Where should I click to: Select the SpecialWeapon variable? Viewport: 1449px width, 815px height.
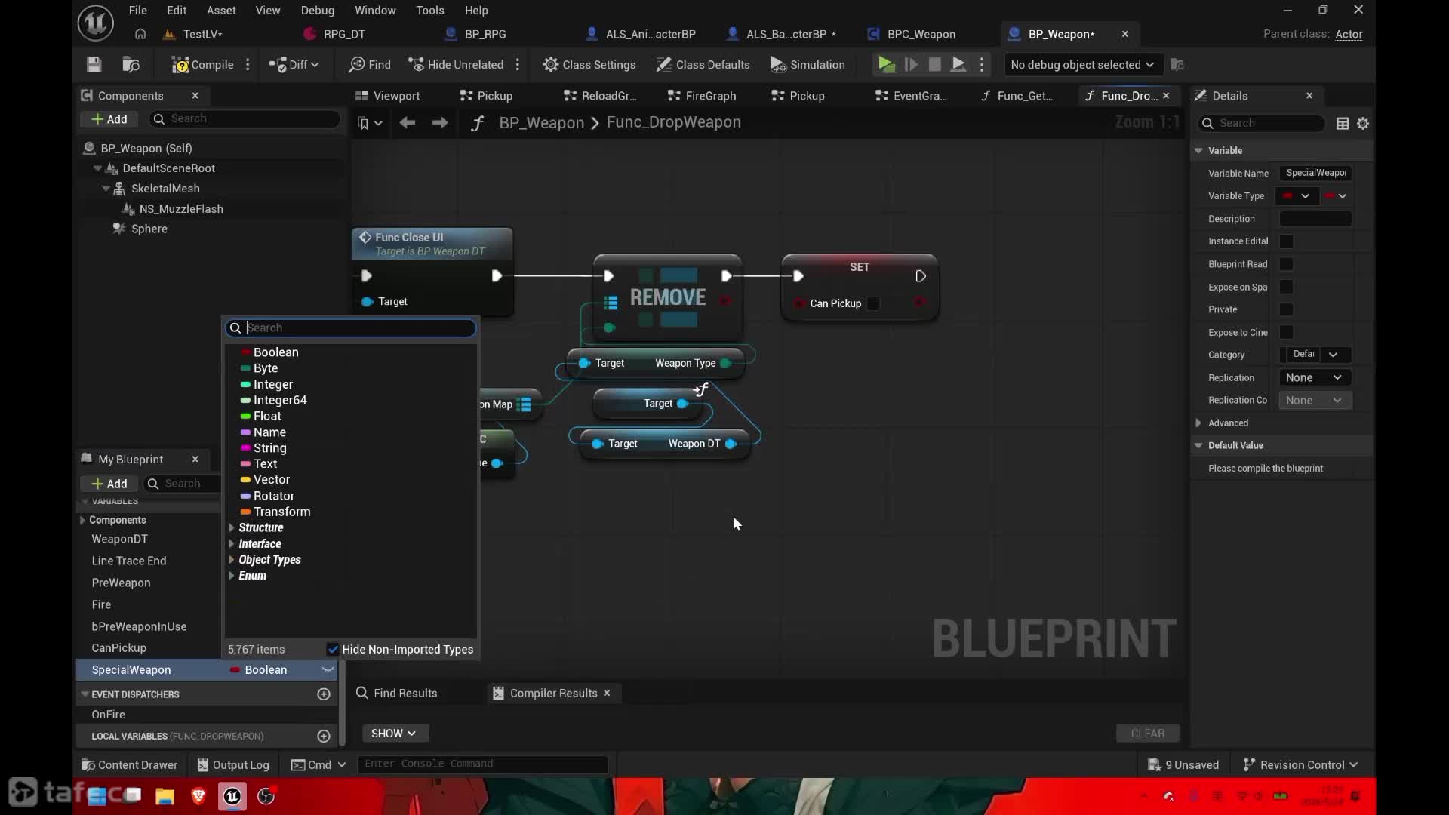pos(131,670)
